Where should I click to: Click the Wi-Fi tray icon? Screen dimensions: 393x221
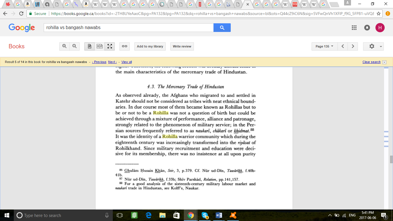tap(344, 215)
